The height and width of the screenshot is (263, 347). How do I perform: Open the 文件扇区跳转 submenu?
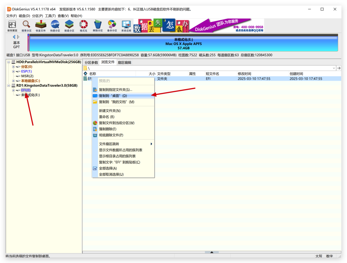coord(123,144)
